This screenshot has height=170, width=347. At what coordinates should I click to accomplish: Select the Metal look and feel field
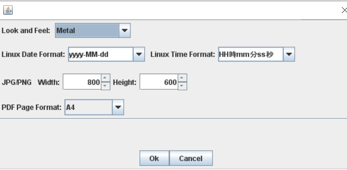click(x=87, y=31)
